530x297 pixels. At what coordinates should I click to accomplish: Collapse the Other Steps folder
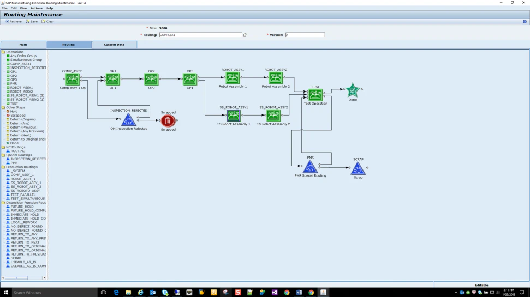tap(3, 107)
